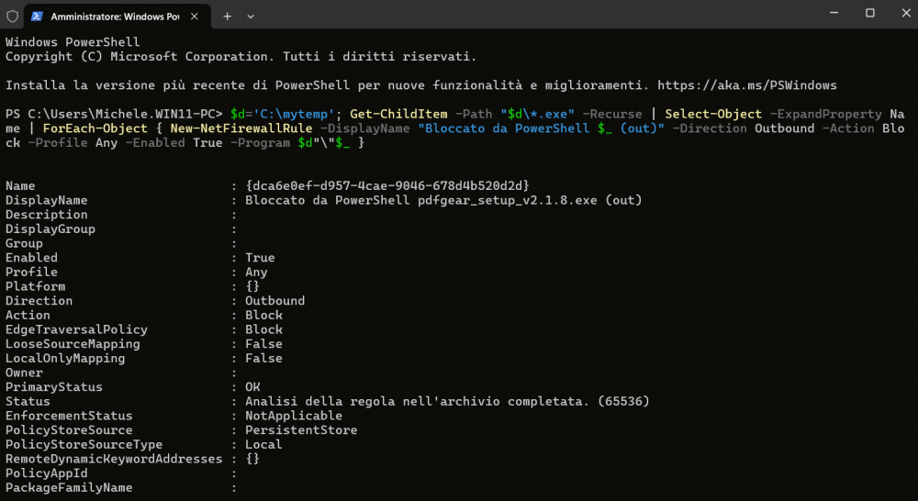Open the https://aka.ms/PSWindows link
The width and height of the screenshot is (918, 501).
747,85
